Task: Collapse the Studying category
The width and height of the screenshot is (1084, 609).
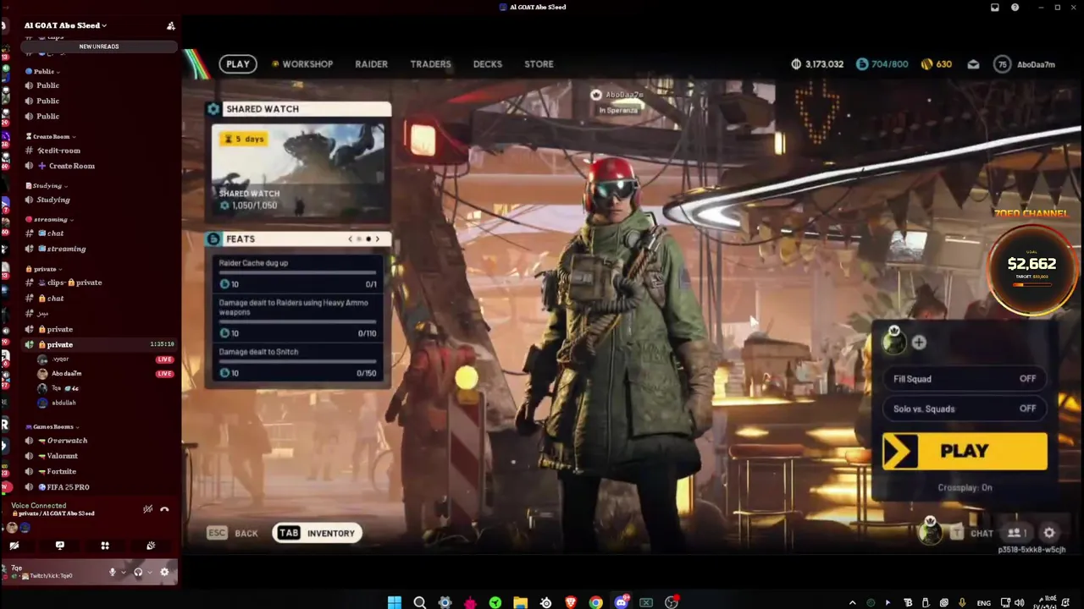Action: tap(47, 185)
